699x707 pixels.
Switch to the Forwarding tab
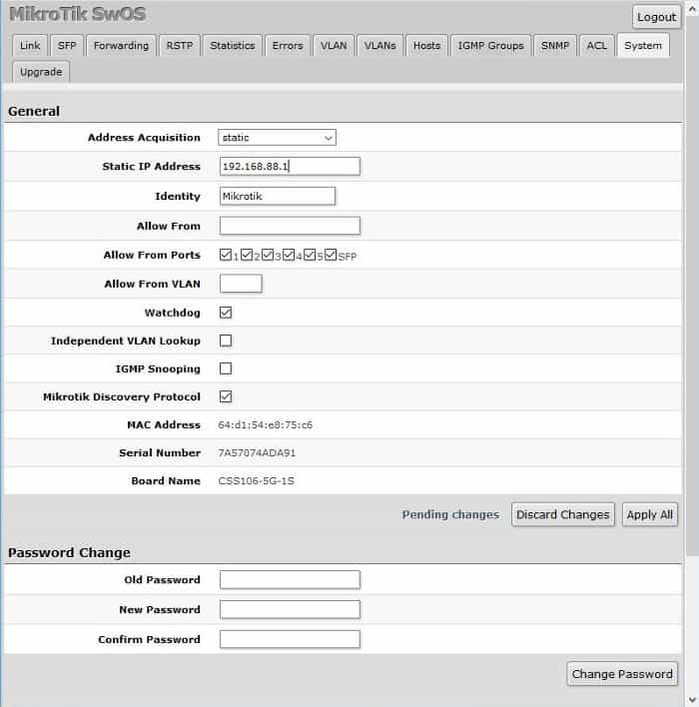(121, 46)
